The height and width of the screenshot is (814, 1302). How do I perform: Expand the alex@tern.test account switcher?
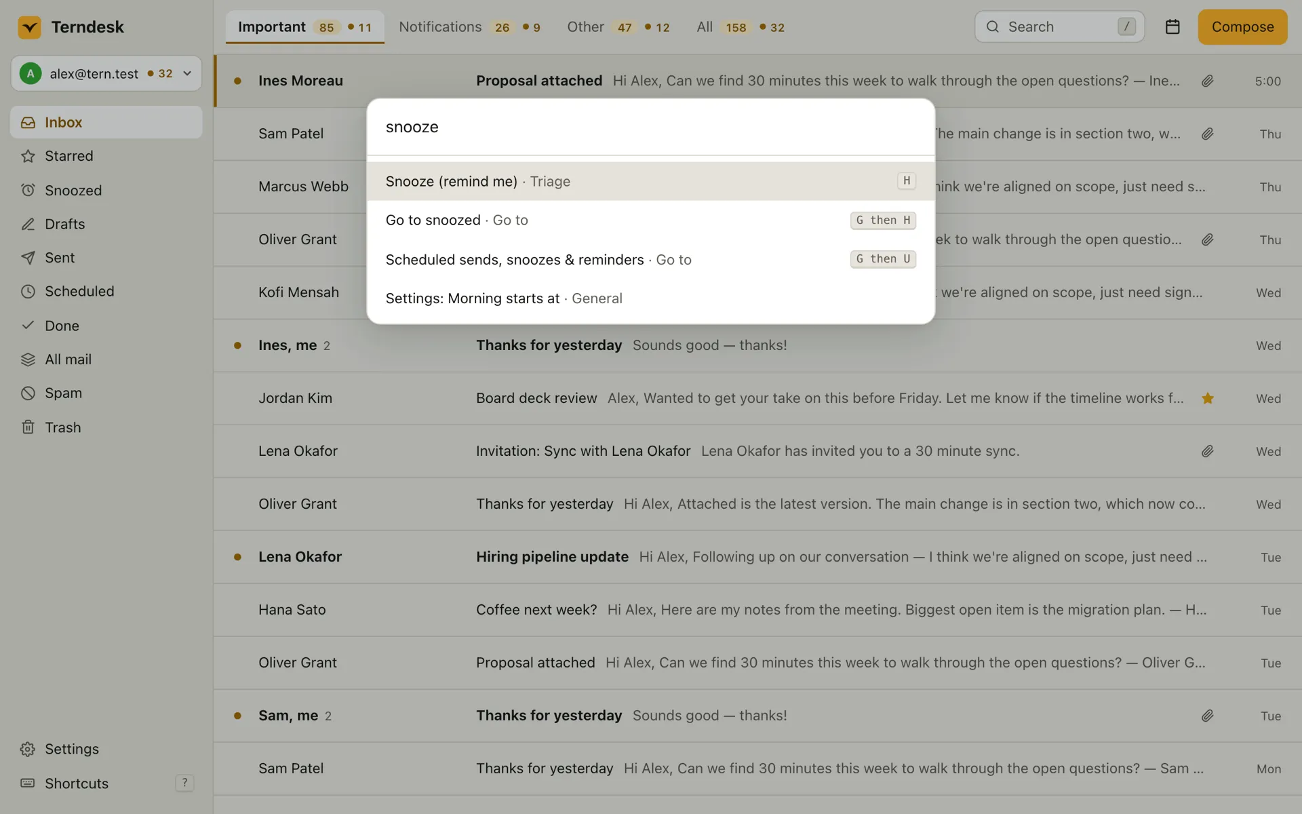106,73
